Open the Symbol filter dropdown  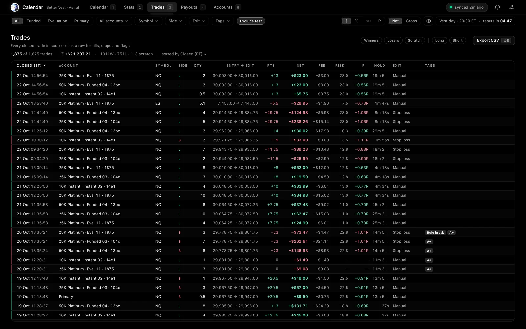pyautogui.click(x=148, y=21)
